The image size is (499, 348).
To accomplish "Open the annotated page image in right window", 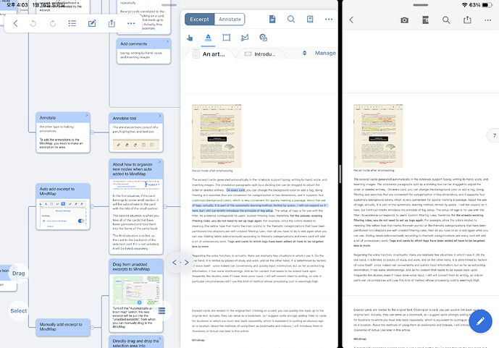I will (x=378, y=136).
